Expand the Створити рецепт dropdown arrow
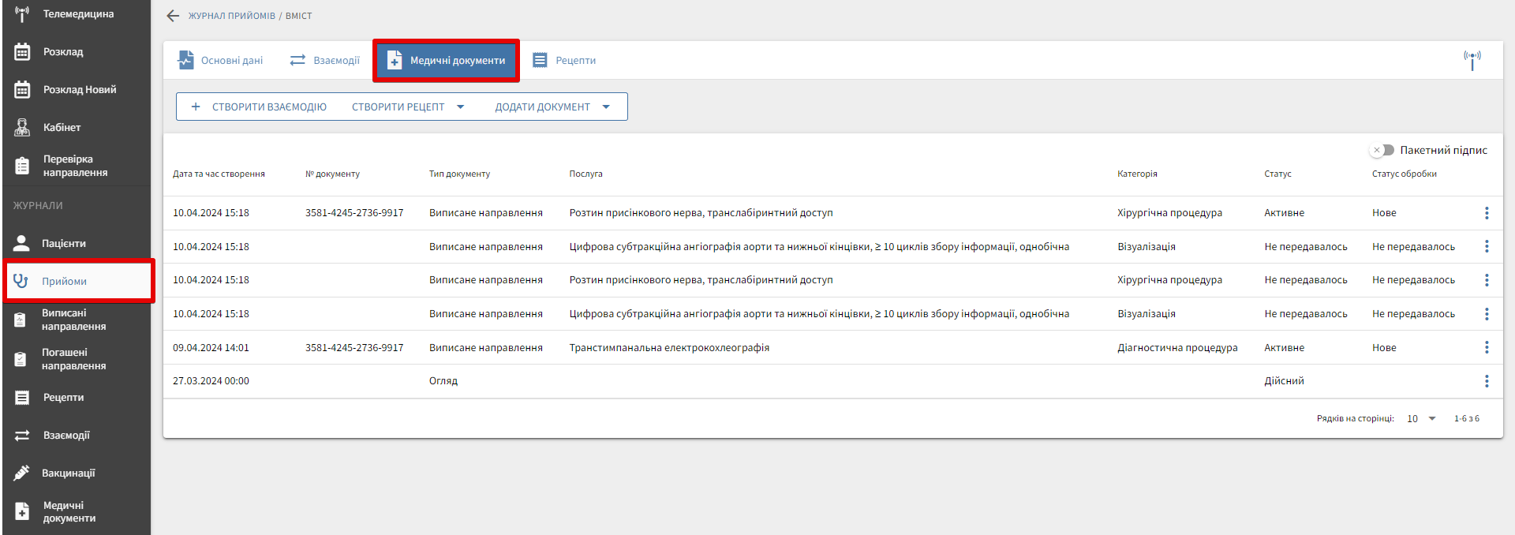This screenshot has height=535, width=1515. 461,107
